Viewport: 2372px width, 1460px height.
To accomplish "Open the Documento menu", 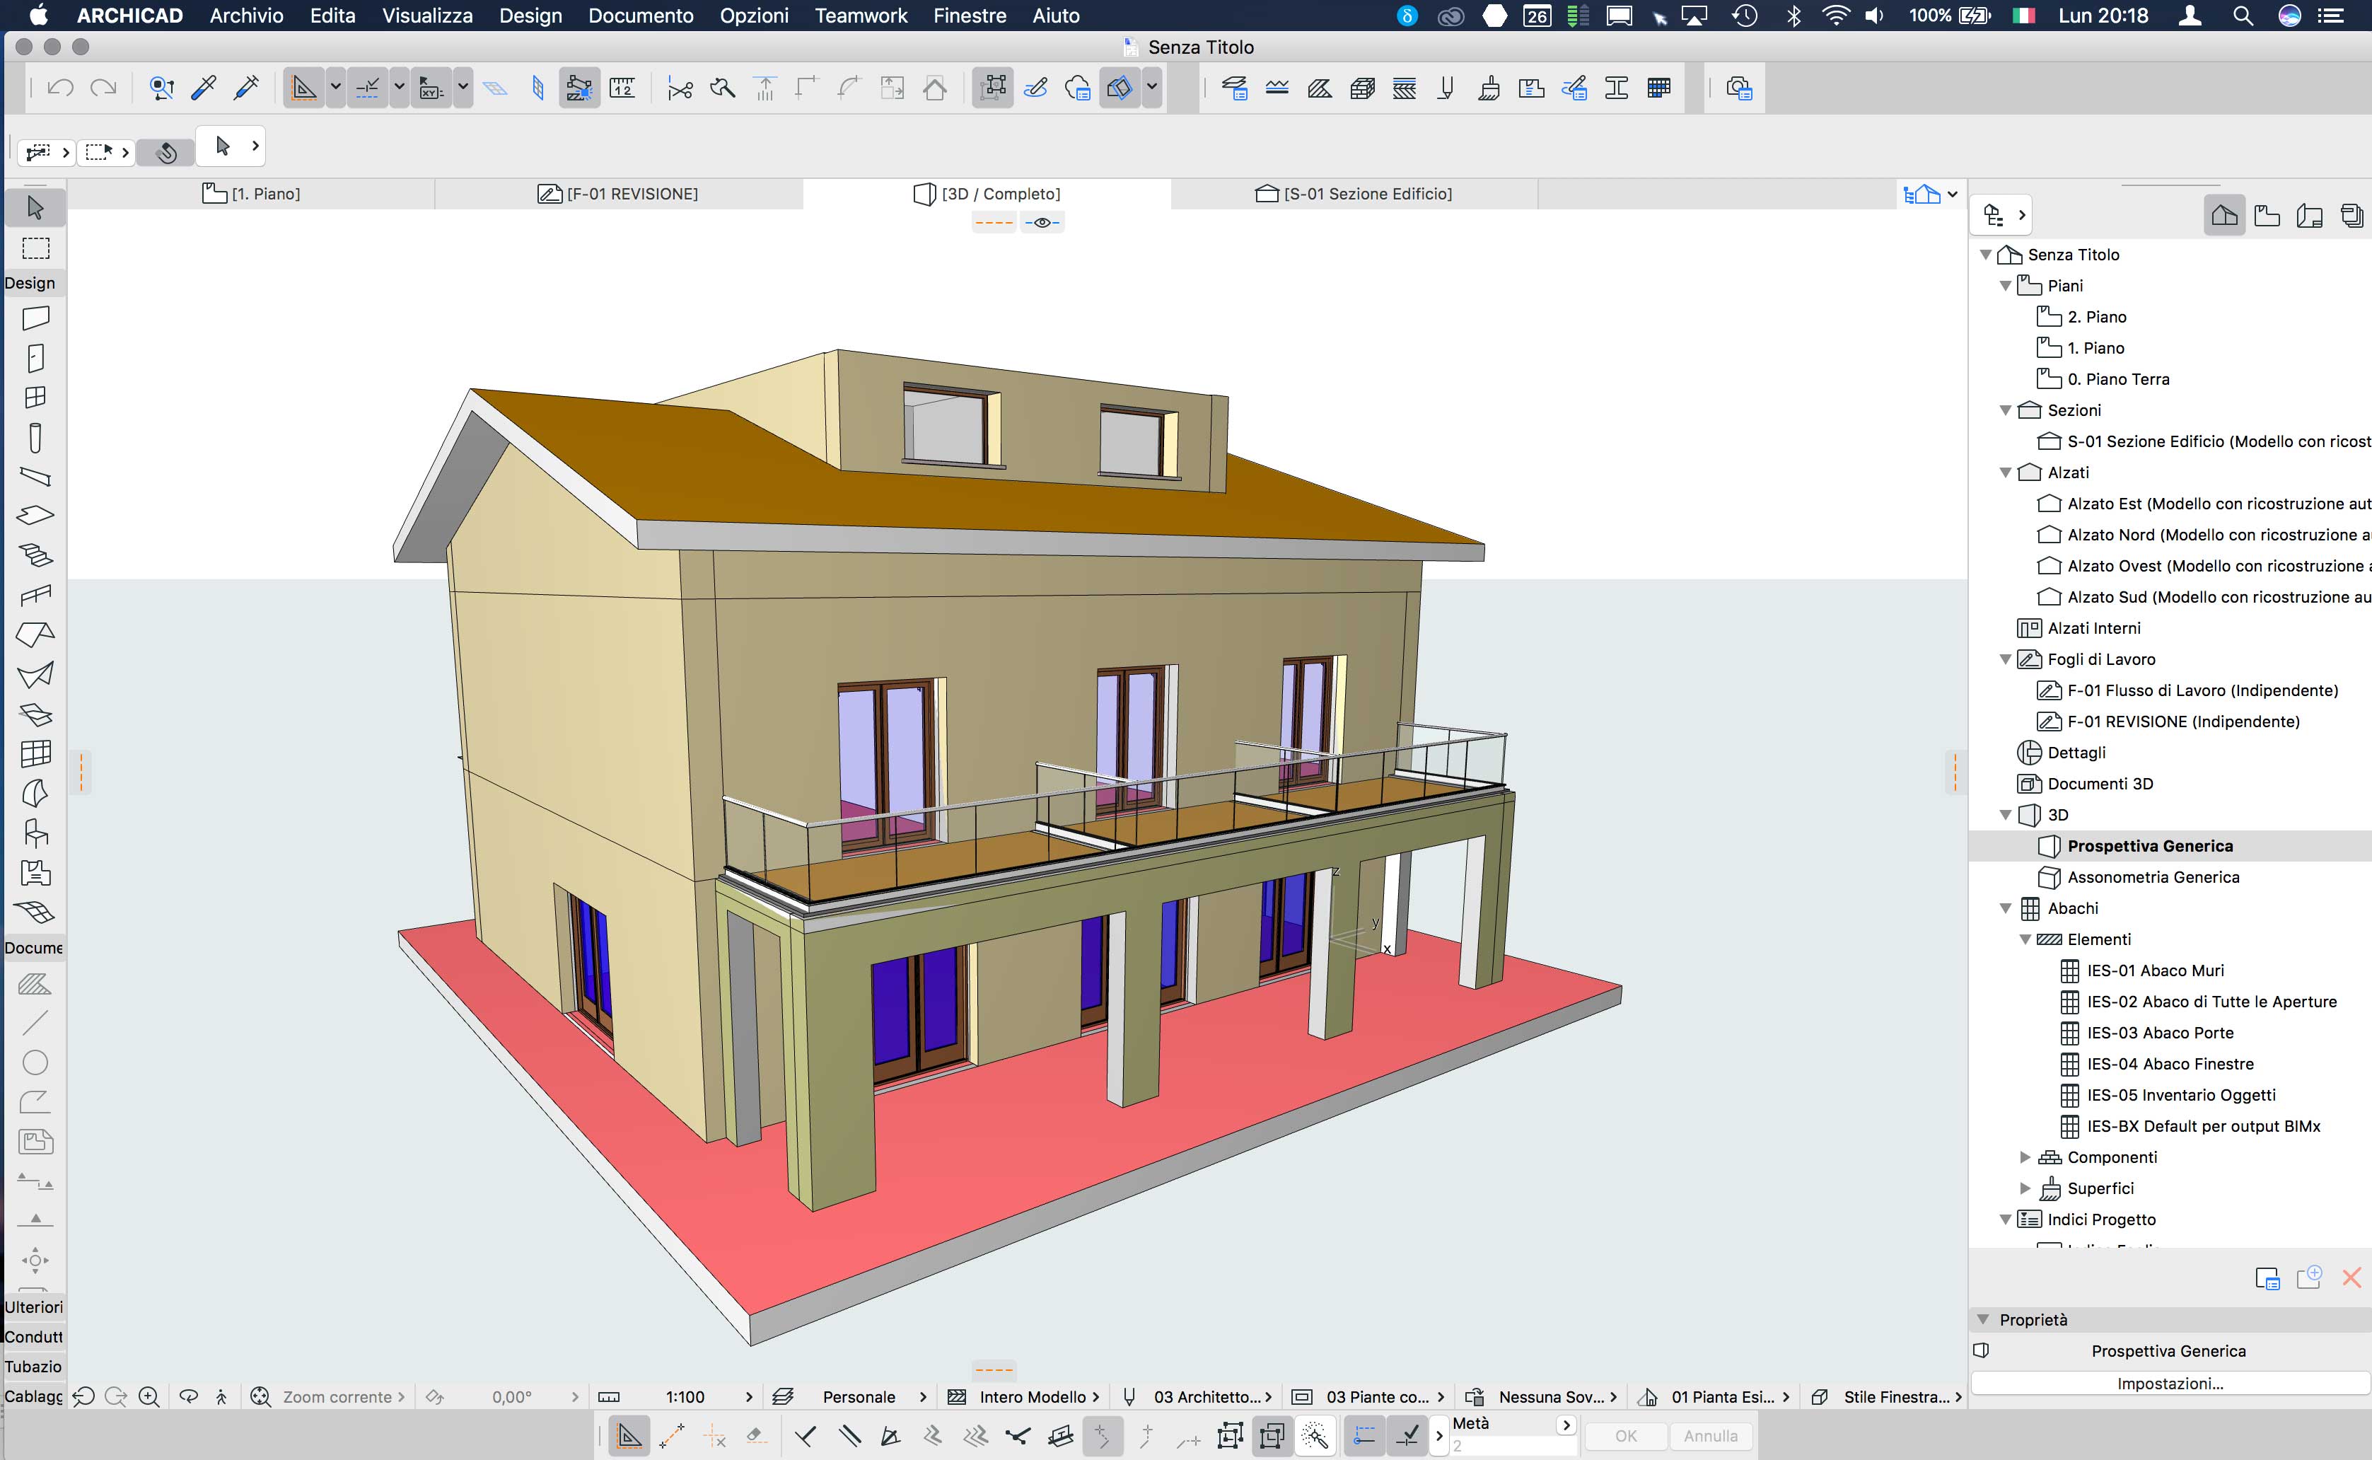I will pyautogui.click(x=640, y=16).
